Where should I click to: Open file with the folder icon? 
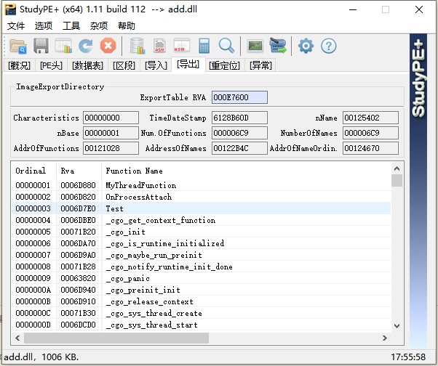[18, 46]
